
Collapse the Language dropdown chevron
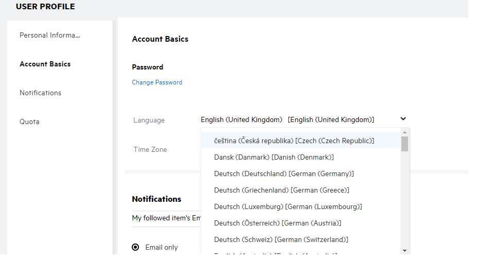coord(403,119)
